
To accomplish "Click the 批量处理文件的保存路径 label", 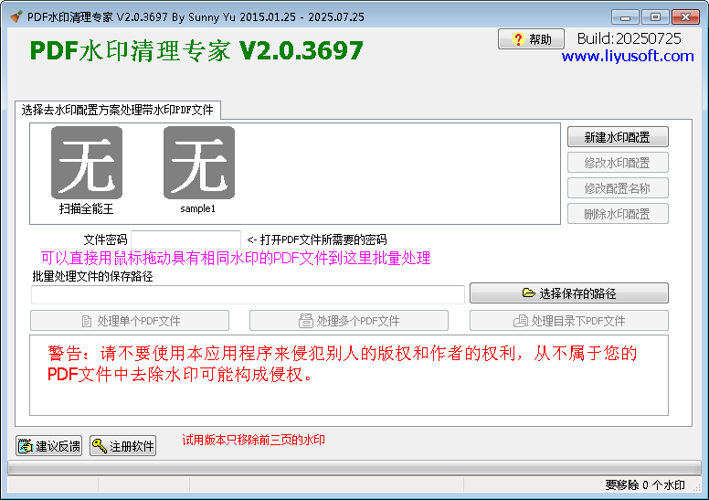I will coord(92,276).
